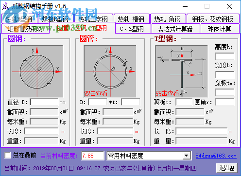Enable the 总在最前 always-on-top checkbox
The height and width of the screenshot is (176, 241).
click(8, 156)
